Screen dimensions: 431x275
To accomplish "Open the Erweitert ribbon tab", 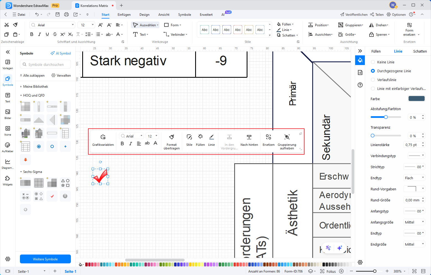I will [206, 15].
